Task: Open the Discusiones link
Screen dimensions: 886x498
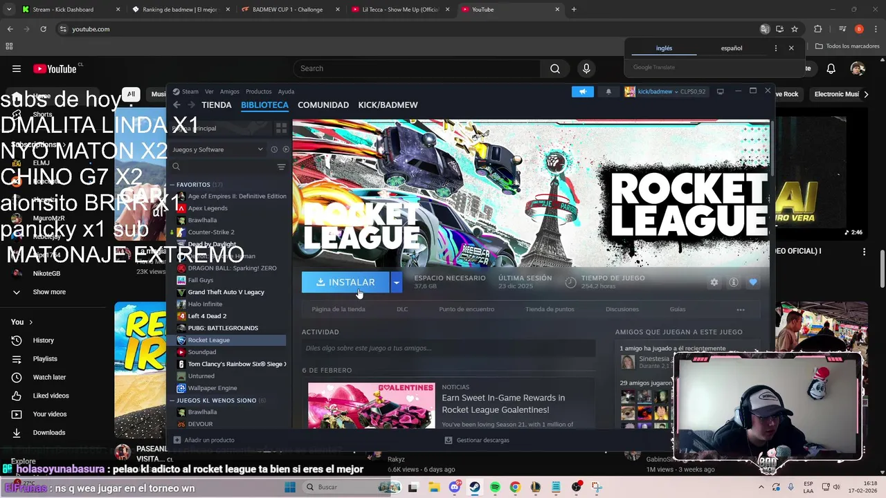Action: 622,309
